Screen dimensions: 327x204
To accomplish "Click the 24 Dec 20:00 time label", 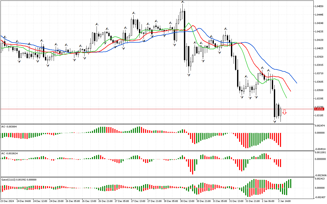I will [56, 201].
